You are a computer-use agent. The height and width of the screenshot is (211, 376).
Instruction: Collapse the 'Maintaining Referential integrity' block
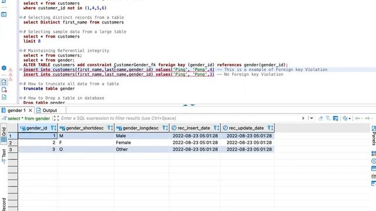pos(21,50)
